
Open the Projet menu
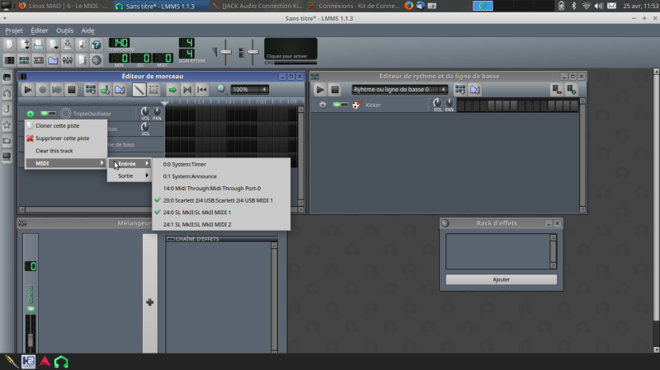coord(14,30)
